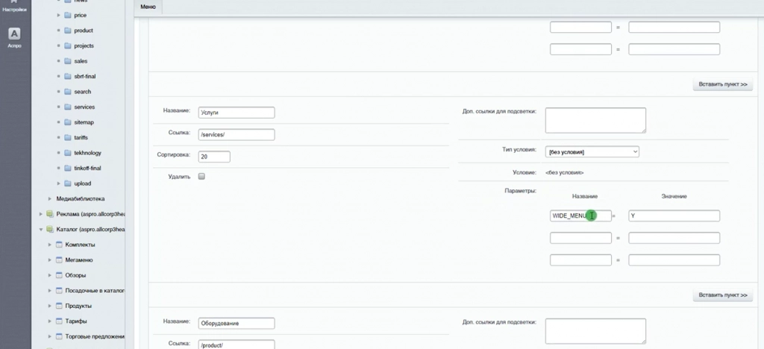Image resolution: width=764 pixels, height=349 pixels.
Task: Click the tinkoff-final folder label
Action: point(88,169)
